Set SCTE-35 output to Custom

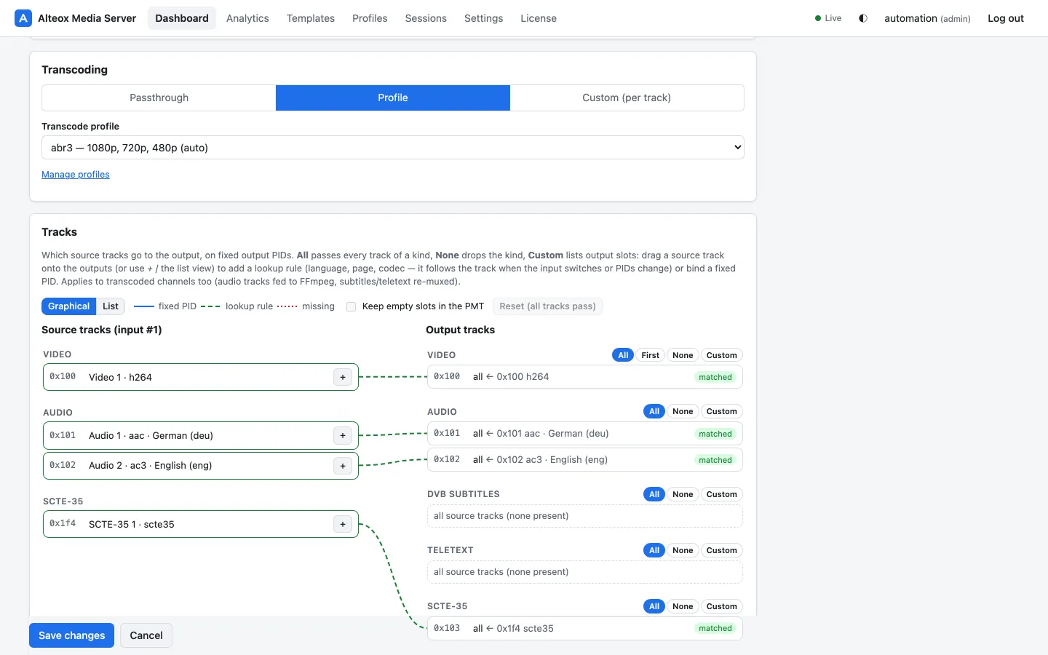point(722,606)
